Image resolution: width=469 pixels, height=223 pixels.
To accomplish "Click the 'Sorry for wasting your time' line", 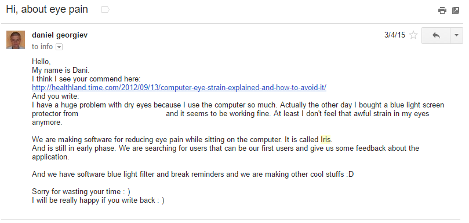I will pos(81,191).
